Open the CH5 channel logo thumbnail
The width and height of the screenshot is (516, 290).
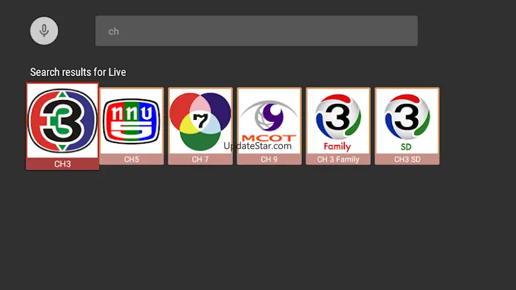point(131,121)
